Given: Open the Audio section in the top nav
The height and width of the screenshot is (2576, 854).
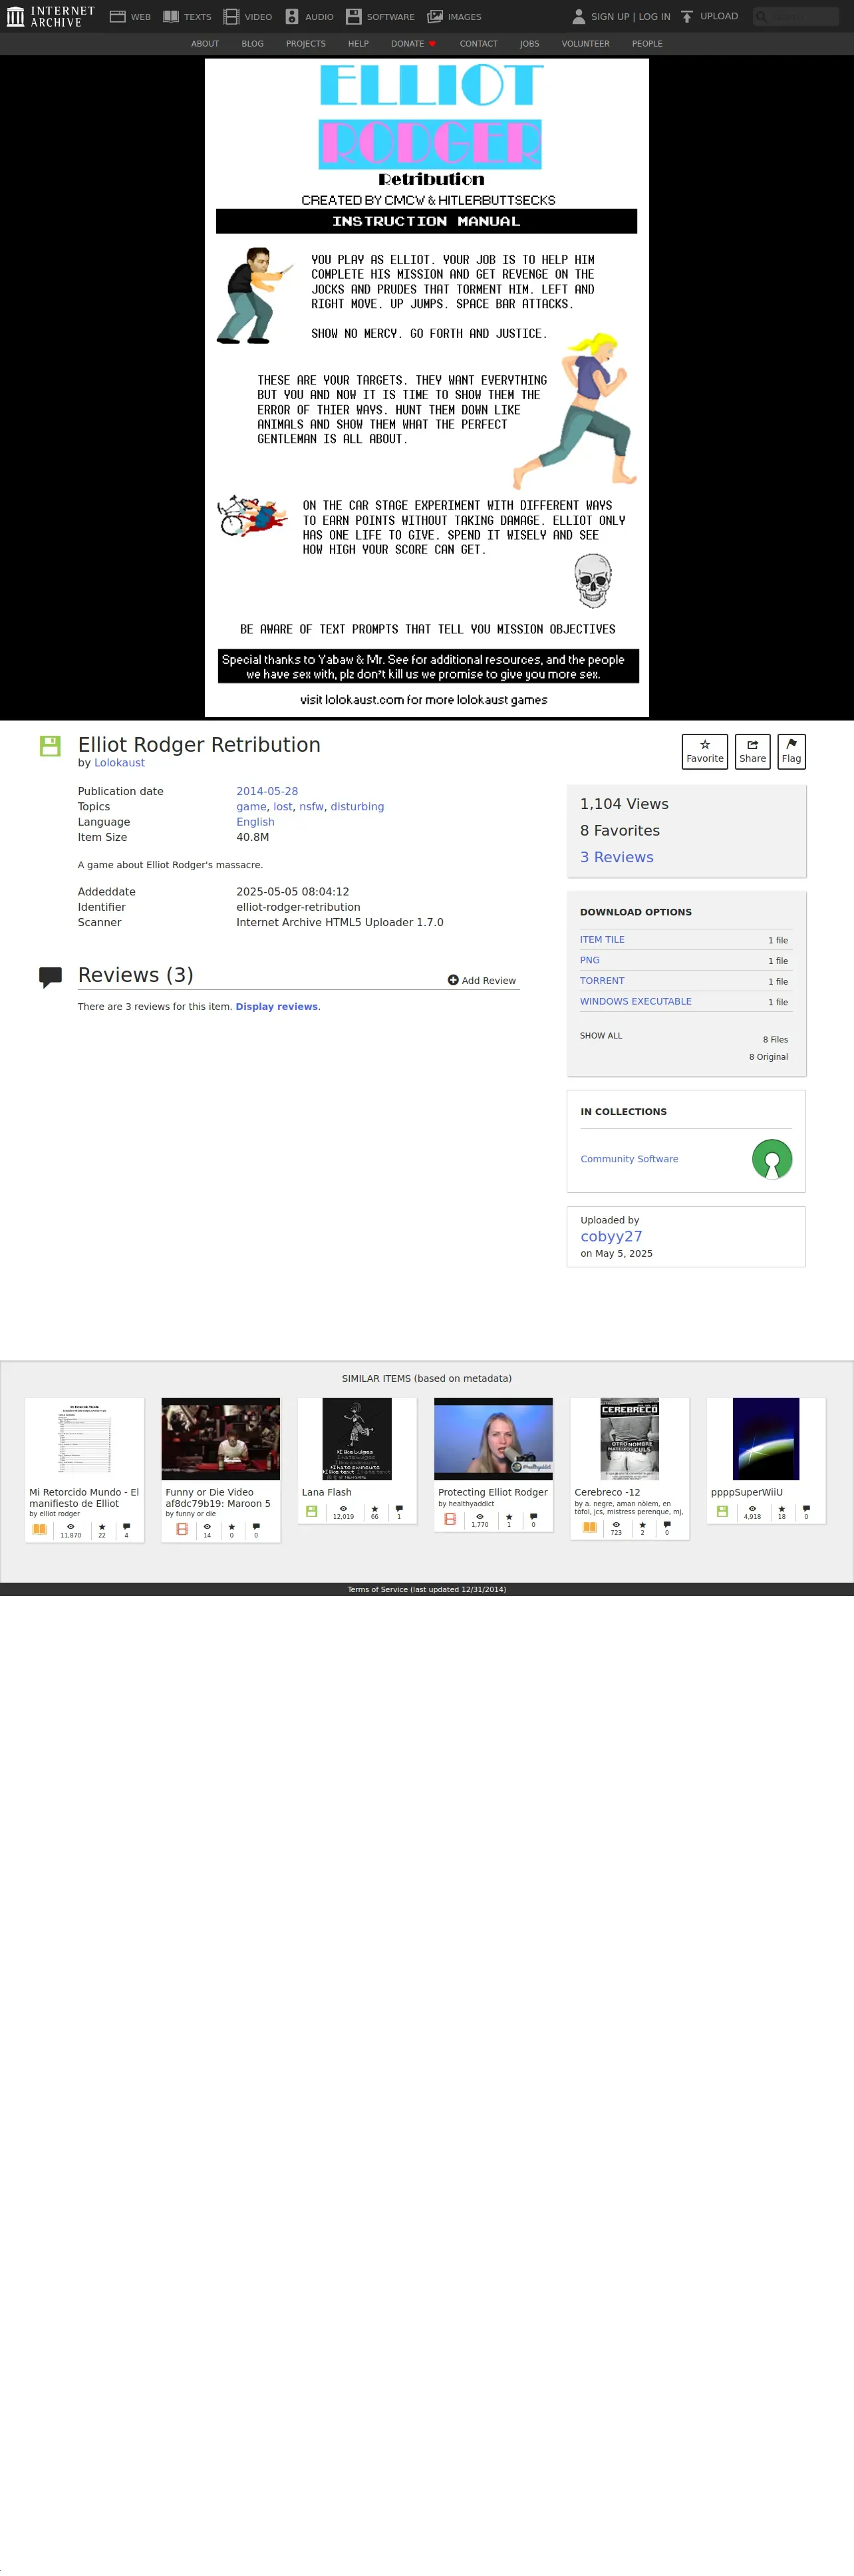Looking at the screenshot, I should (309, 16).
